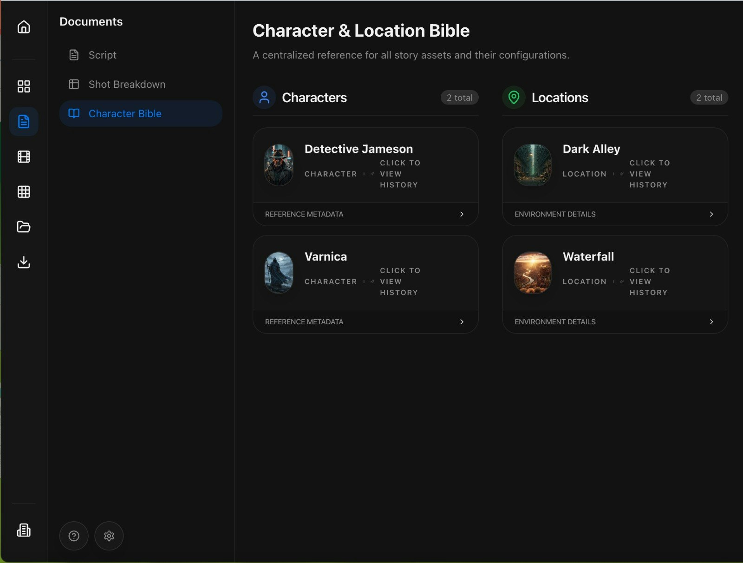Click the Characters section heading
Viewport: 743px width, 563px height.
pyautogui.click(x=314, y=98)
